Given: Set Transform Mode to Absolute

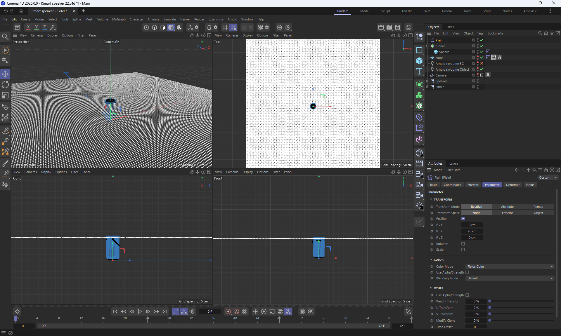Looking at the screenshot, I should click(x=507, y=207).
